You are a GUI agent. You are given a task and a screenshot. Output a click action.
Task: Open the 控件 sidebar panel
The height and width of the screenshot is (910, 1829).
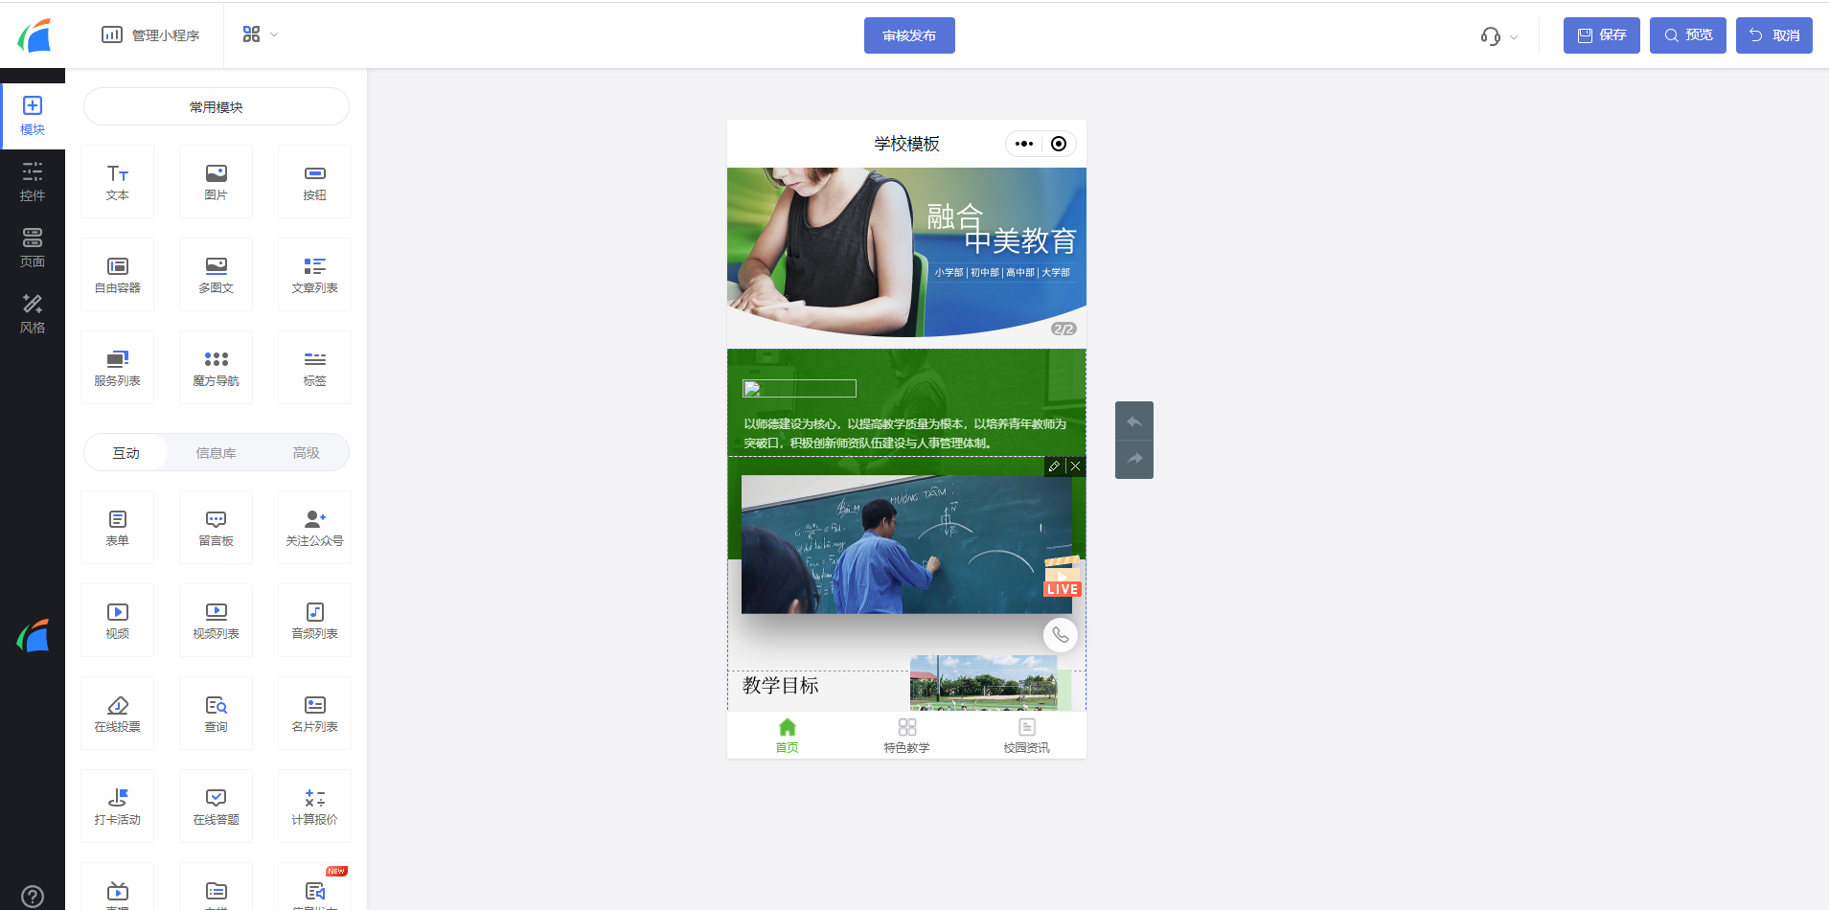tap(33, 182)
